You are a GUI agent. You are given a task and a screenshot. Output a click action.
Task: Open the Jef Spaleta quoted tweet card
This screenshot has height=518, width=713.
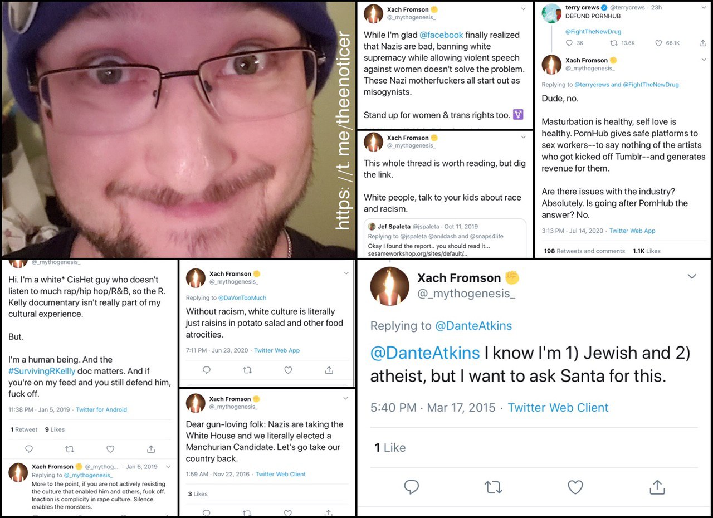point(445,238)
